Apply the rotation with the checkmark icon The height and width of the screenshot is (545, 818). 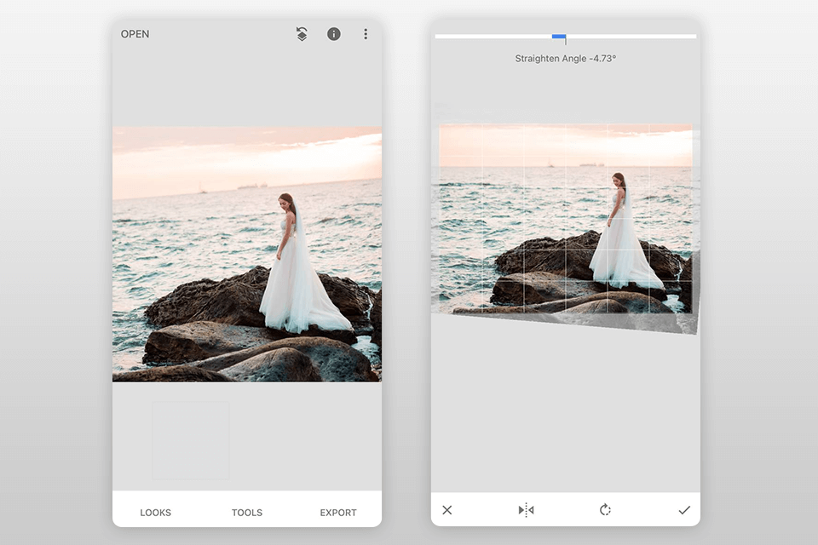684,509
